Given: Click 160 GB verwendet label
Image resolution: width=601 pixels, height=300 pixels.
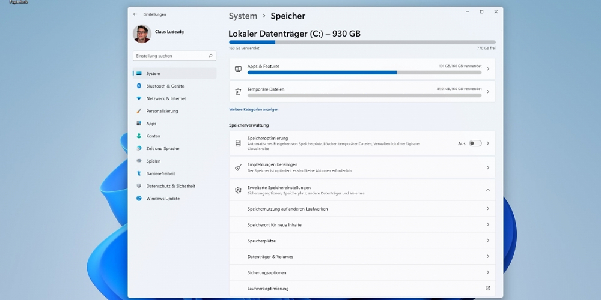Looking at the screenshot, I should [244, 48].
